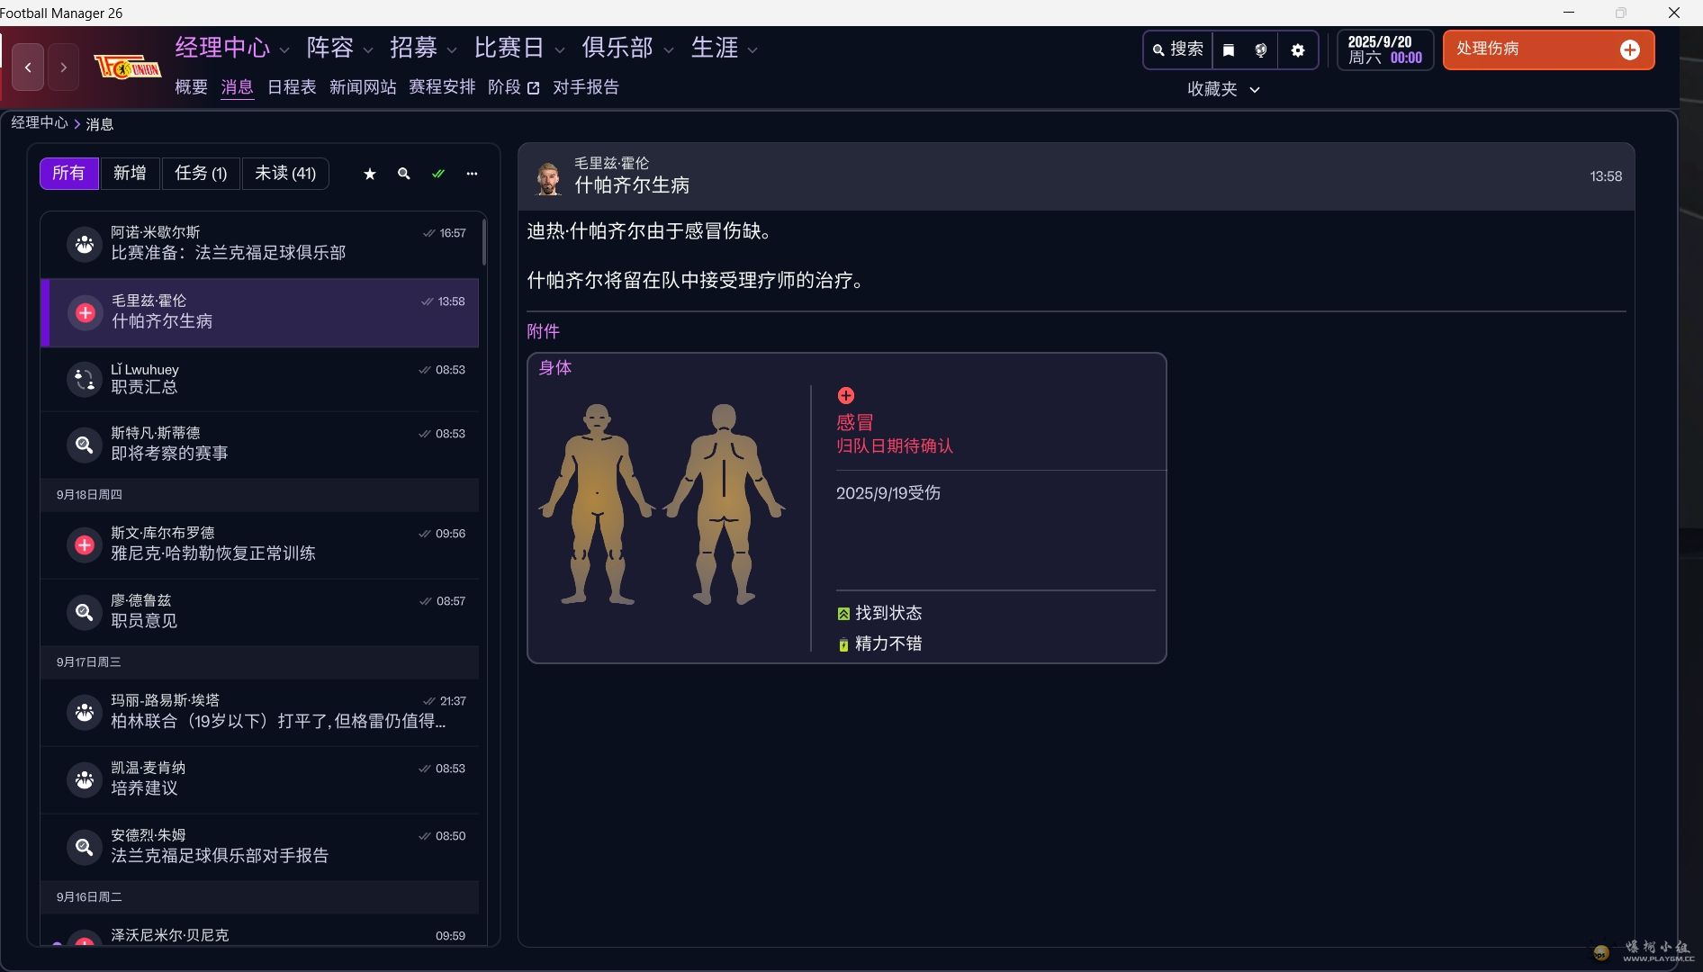The width and height of the screenshot is (1703, 972).
Task: Open the 职责汇总 message from Lǐ Lwuhuey
Action: (259, 379)
